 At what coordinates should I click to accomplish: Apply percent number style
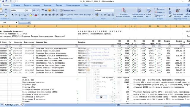point(102,15)
